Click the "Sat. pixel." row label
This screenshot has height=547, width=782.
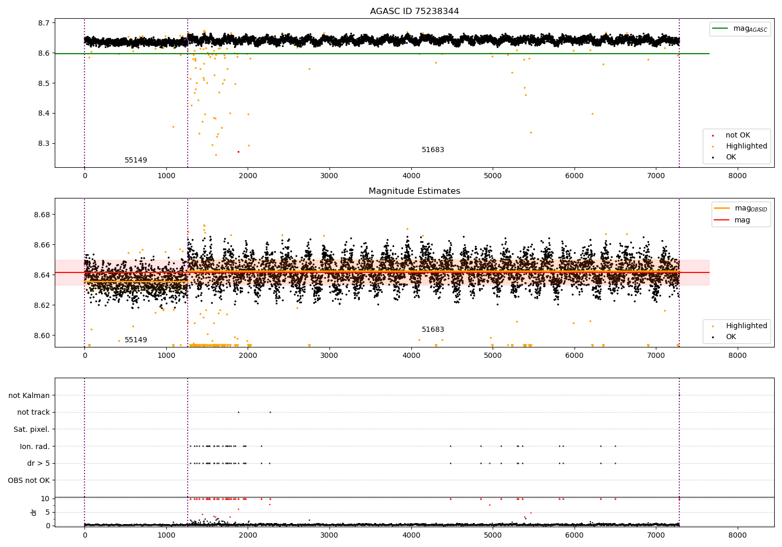tap(32, 429)
